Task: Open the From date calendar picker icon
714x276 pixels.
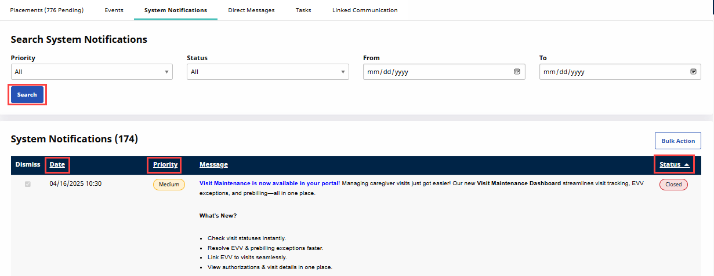Action: click(x=517, y=72)
